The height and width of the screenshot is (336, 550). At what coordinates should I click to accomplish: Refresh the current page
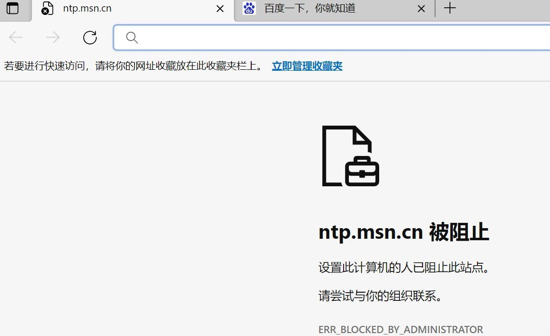90,38
